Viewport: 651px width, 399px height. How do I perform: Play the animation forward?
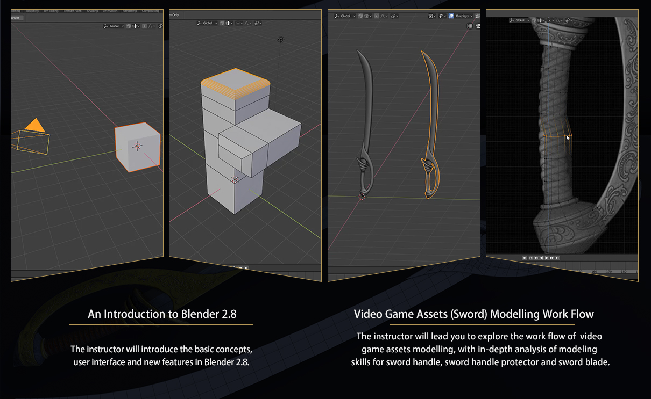coord(547,258)
